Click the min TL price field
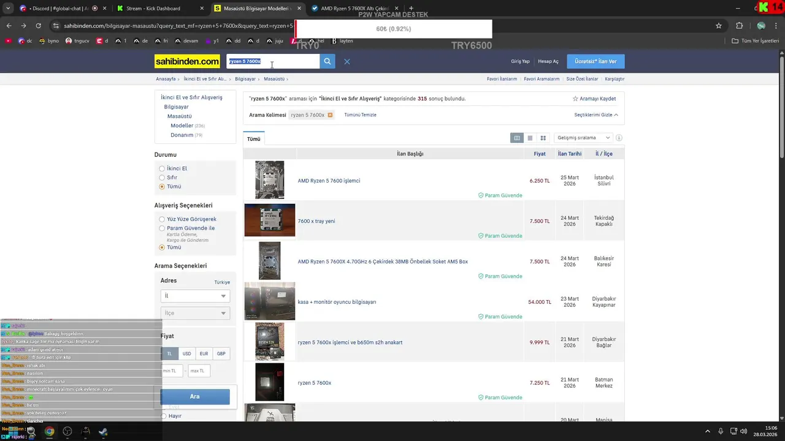This screenshot has height=441, width=785. pos(171,371)
